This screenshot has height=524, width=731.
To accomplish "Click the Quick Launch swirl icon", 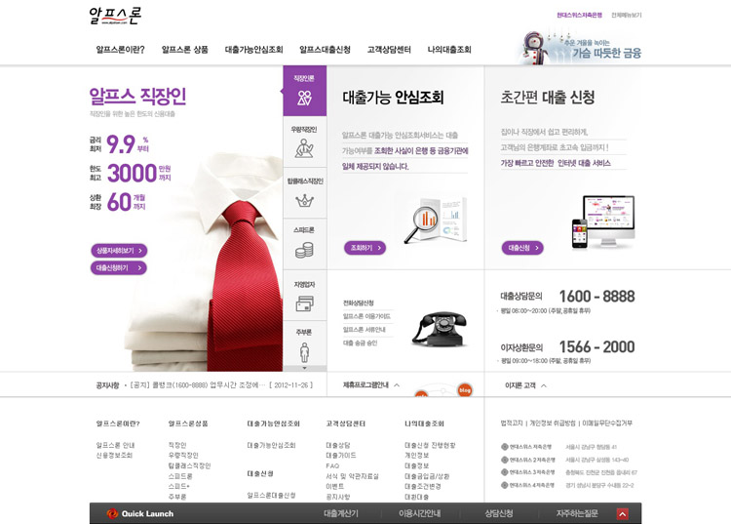I will click(x=112, y=513).
